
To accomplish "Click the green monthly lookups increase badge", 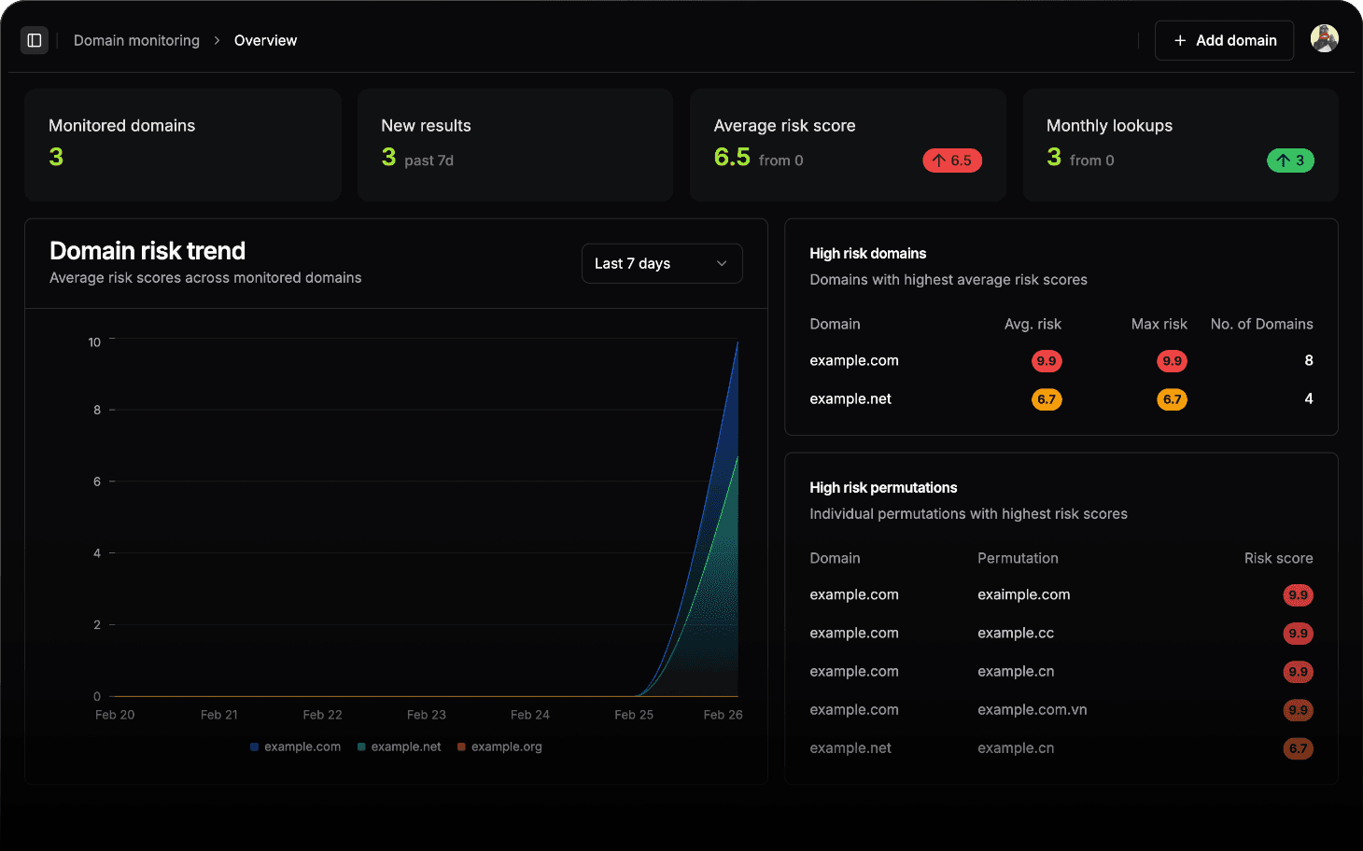I will click(1290, 160).
